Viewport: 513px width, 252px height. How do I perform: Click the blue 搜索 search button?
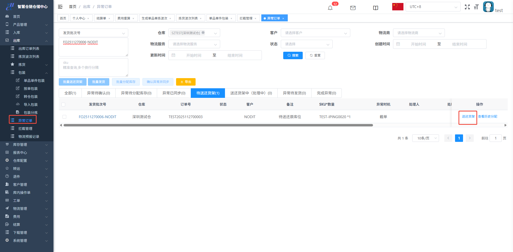293,55
